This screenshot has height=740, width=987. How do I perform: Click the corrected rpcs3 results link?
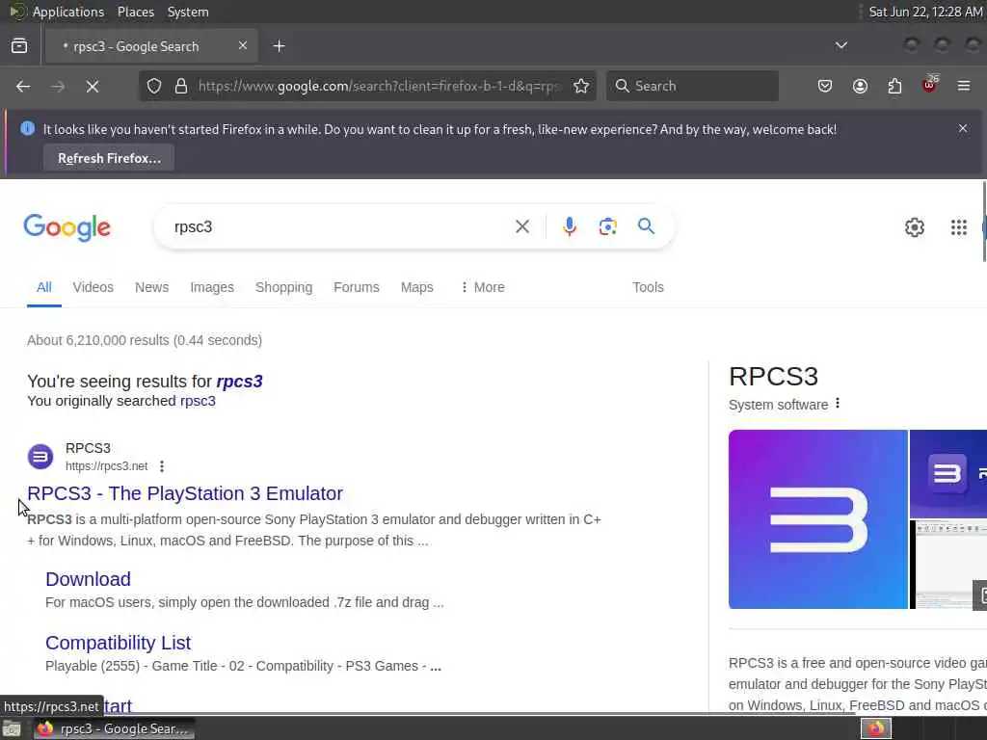(239, 382)
